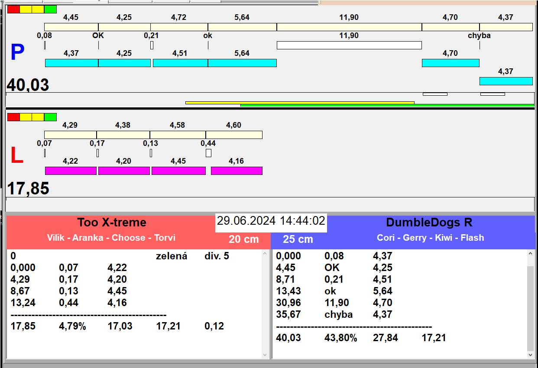
Task: Click the red light in the P lane
Action: tap(13, 9)
